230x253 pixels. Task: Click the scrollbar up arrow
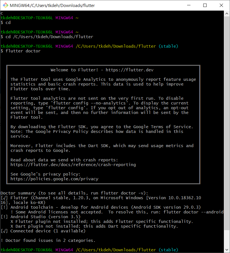click(227, 14)
